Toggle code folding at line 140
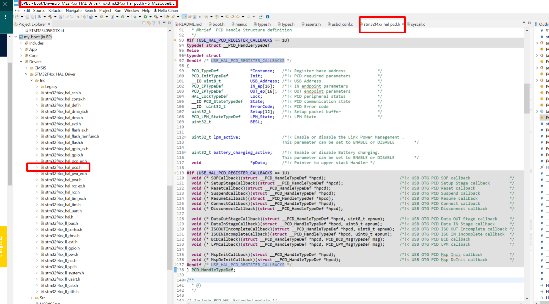This screenshot has width=549, height=304. point(185,280)
